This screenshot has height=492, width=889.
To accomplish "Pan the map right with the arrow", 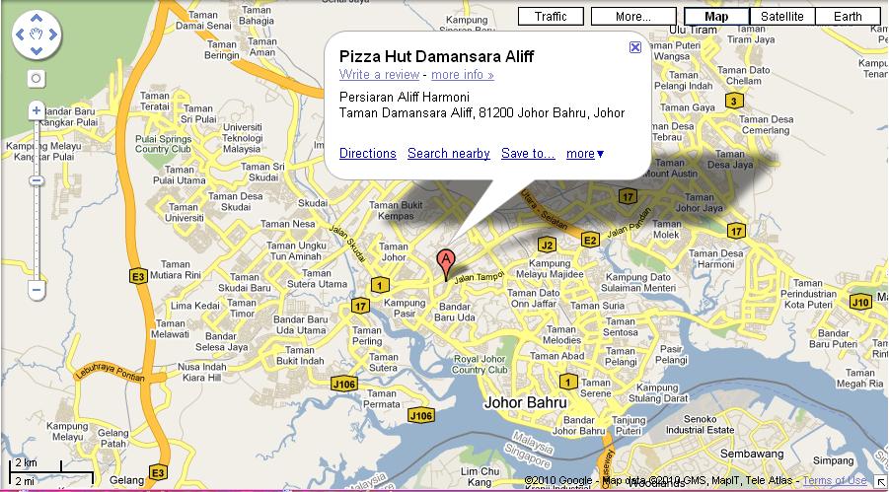I will click(53, 35).
